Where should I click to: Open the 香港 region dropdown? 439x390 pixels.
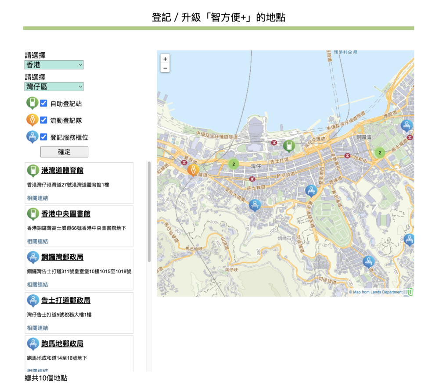pyautogui.click(x=54, y=64)
